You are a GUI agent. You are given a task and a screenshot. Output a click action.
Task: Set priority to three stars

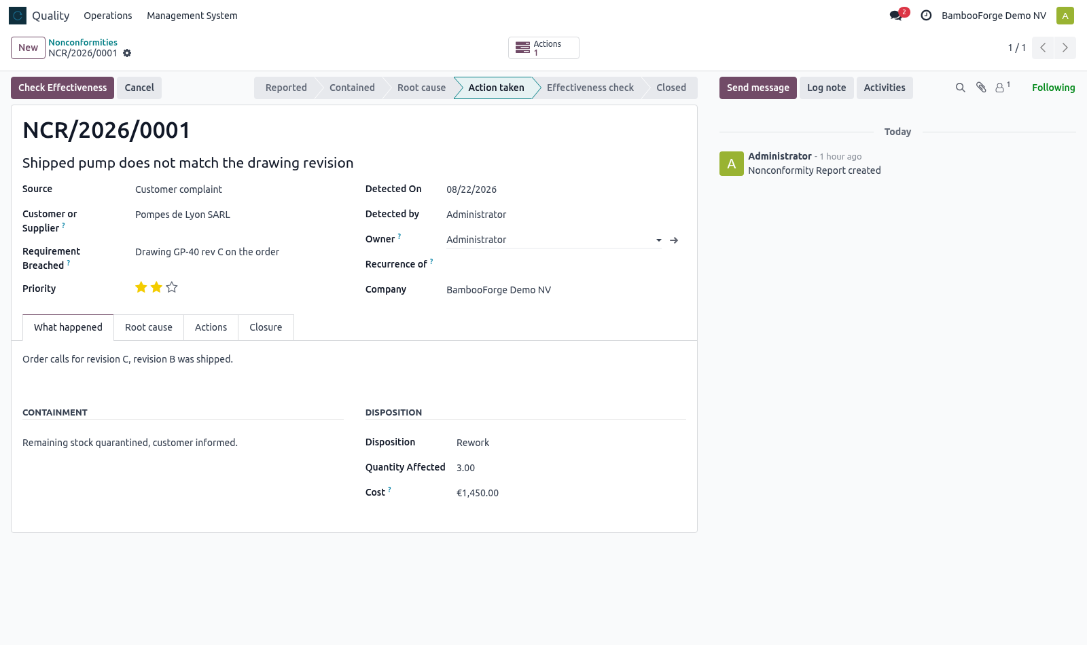(172, 287)
